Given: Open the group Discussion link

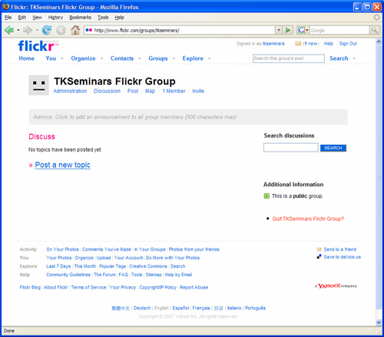Looking at the screenshot, I should [107, 91].
